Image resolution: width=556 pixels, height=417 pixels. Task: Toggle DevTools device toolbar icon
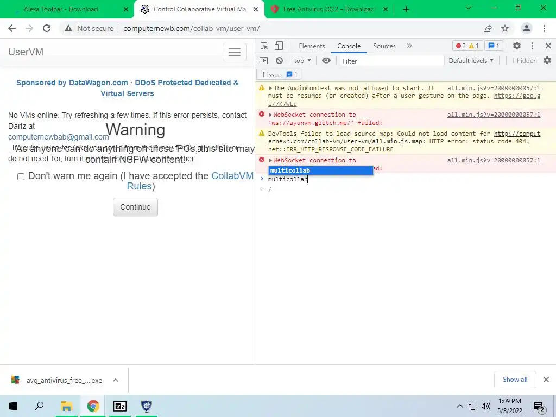click(x=279, y=46)
